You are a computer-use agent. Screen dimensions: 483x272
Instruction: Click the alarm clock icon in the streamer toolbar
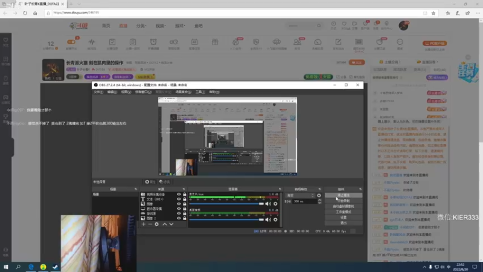153,42
